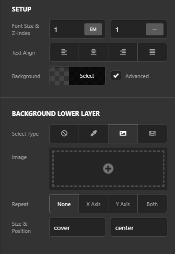
Task: Click the dashed image upload area
Action: pyautogui.click(x=108, y=169)
